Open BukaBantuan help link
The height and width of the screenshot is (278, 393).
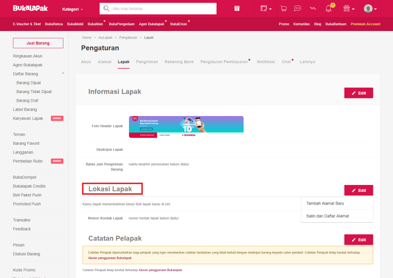[x=336, y=24]
